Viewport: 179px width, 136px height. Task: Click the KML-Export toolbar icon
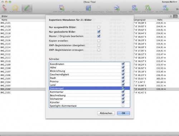pos(135,9)
